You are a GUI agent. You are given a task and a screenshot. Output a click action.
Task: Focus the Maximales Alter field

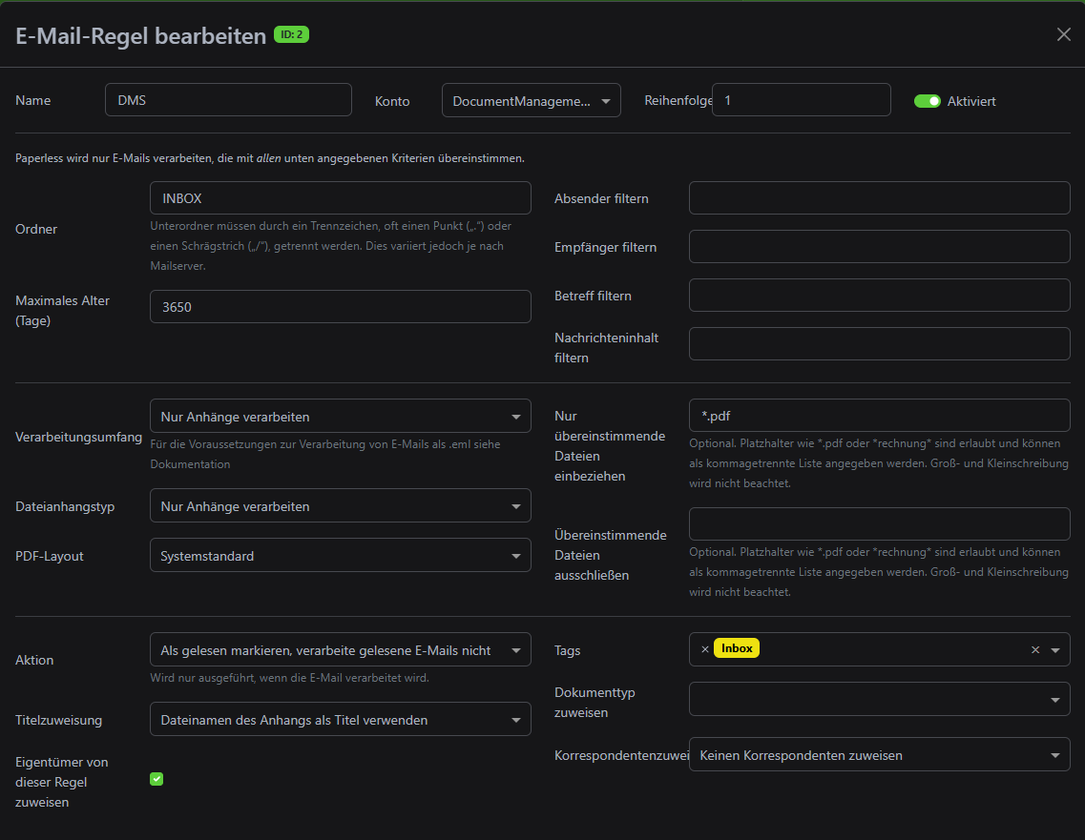tap(340, 307)
